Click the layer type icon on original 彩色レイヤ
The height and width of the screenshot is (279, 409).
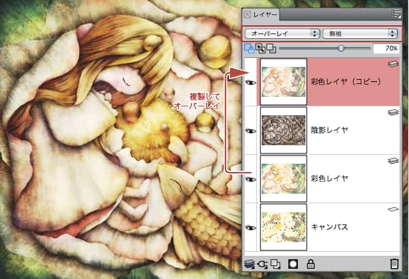click(x=393, y=161)
